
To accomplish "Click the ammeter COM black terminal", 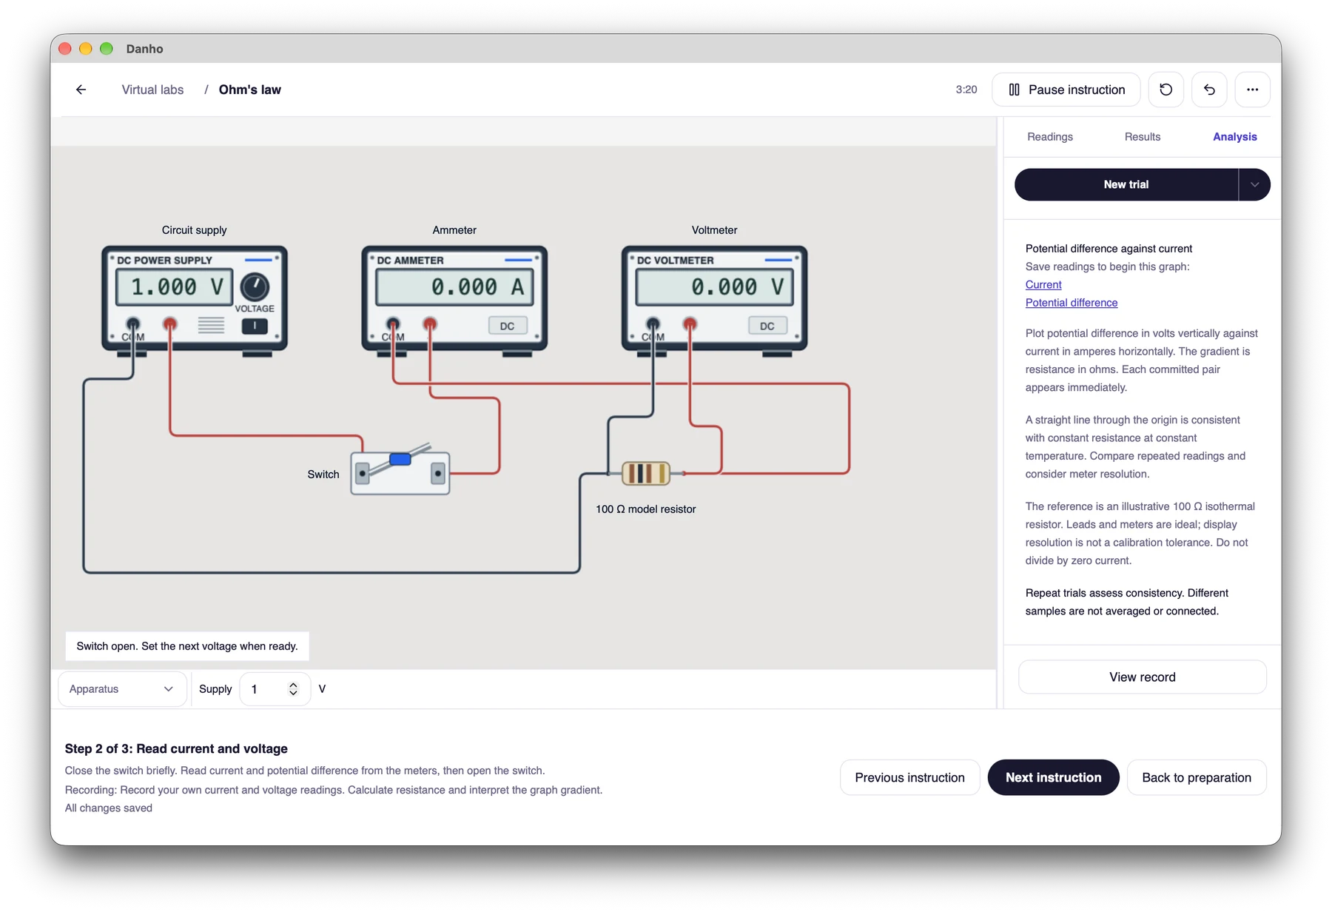I will pyautogui.click(x=393, y=323).
